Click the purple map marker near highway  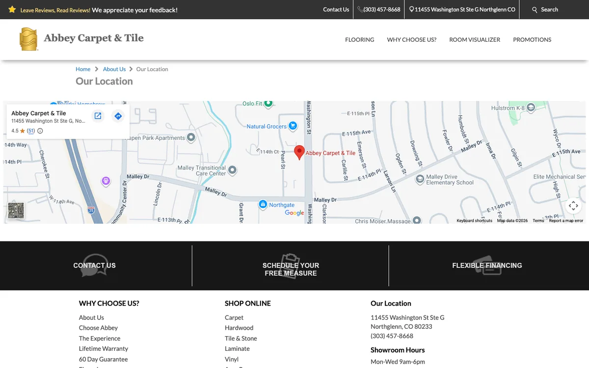point(106,182)
